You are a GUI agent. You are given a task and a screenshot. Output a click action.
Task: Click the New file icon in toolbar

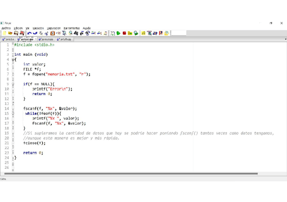point(4,33)
